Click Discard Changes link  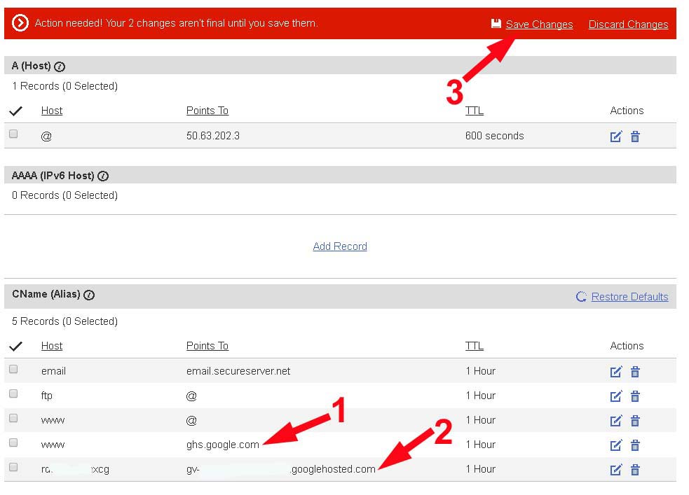click(x=628, y=25)
